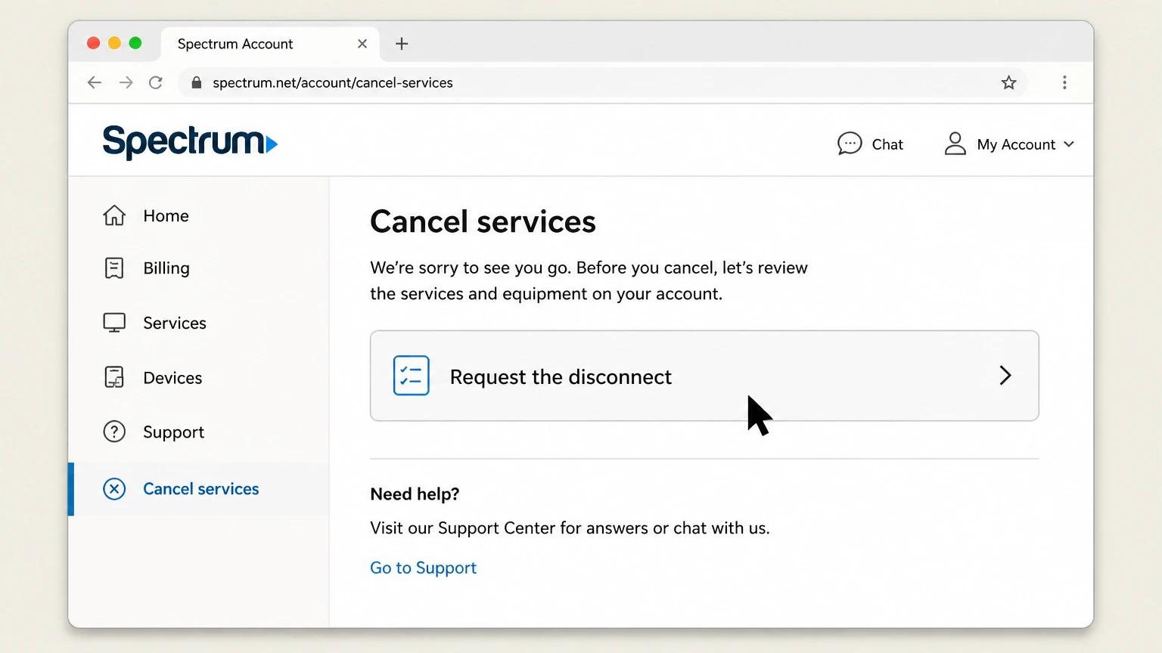Open Services section
The image size is (1162, 653).
point(175,323)
